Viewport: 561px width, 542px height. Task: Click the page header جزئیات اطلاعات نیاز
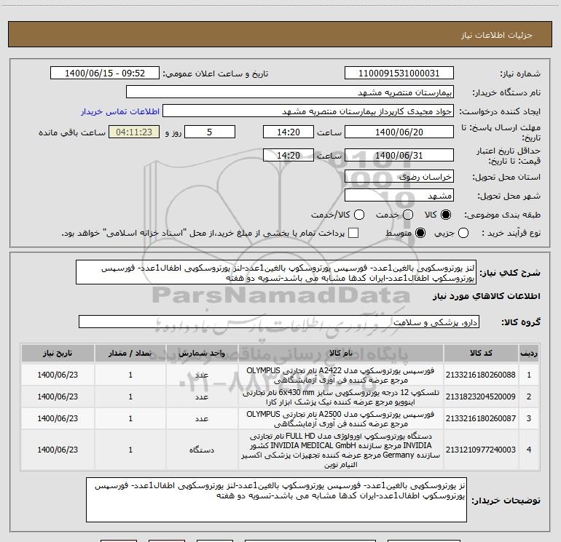pyautogui.click(x=497, y=35)
